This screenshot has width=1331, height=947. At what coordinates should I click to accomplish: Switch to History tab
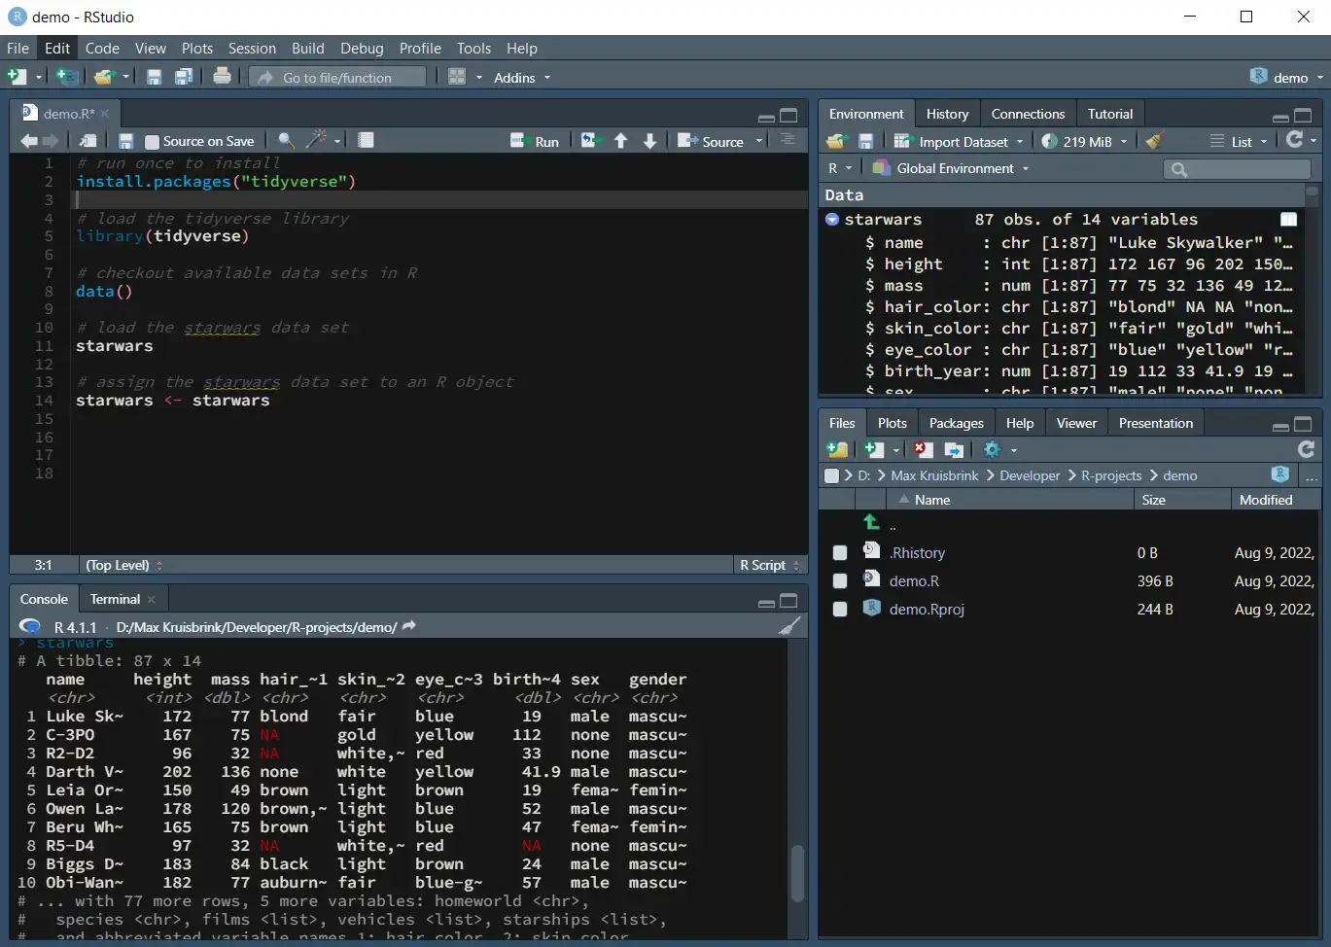tap(947, 114)
